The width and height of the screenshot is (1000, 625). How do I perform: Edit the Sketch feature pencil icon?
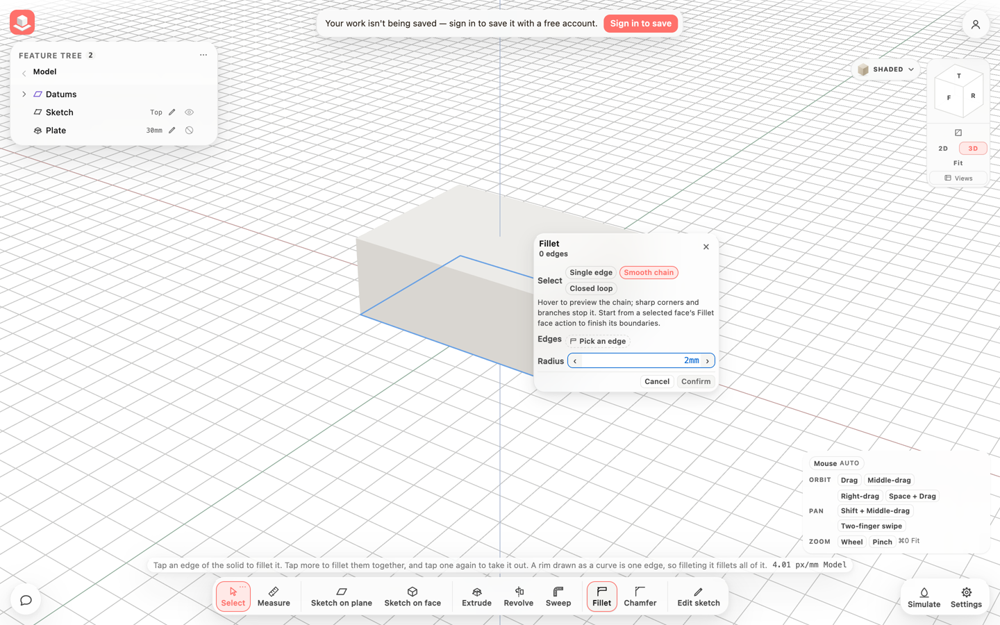coord(172,112)
